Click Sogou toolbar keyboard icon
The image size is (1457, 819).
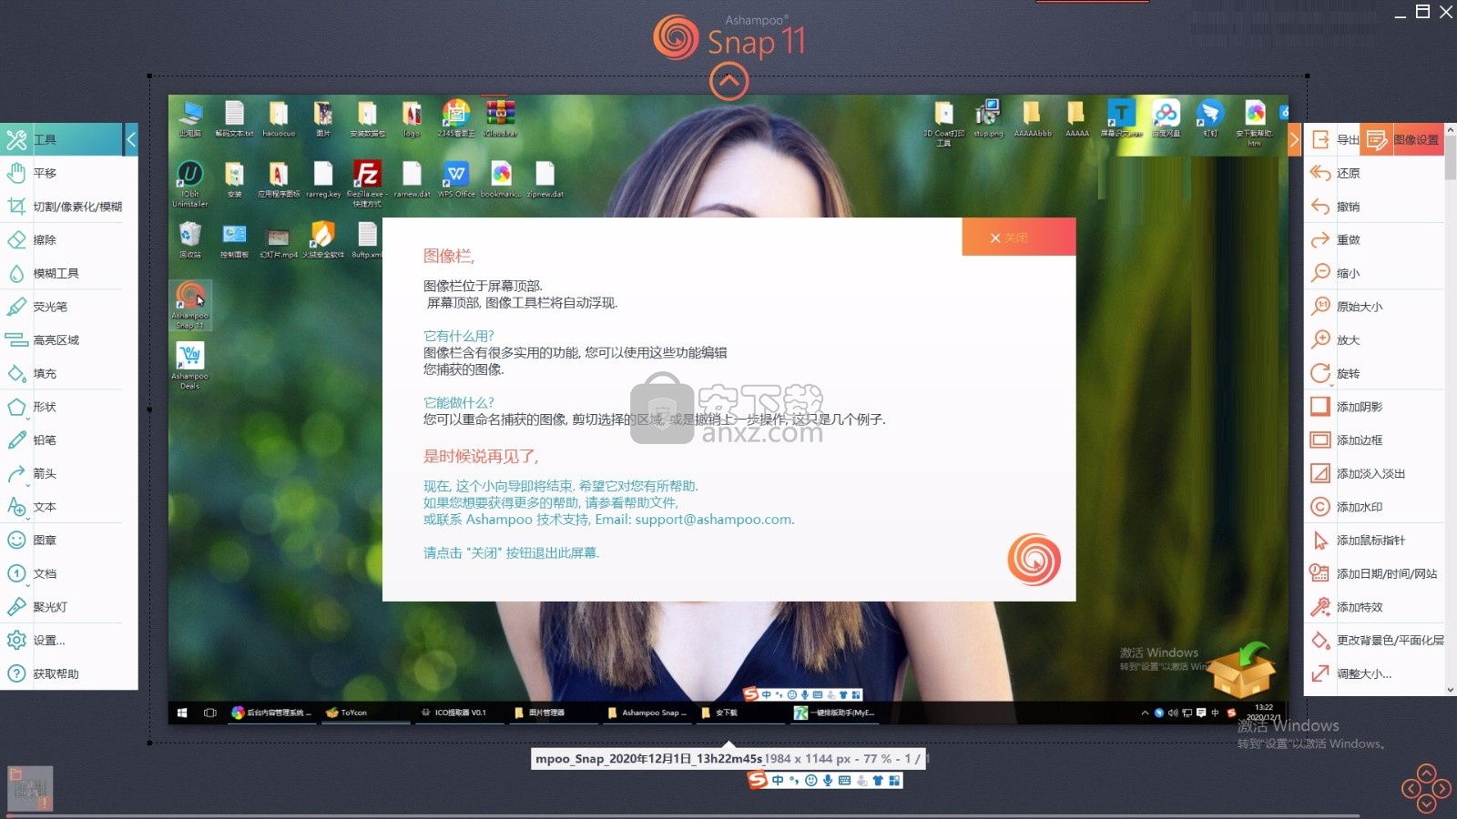[844, 780]
